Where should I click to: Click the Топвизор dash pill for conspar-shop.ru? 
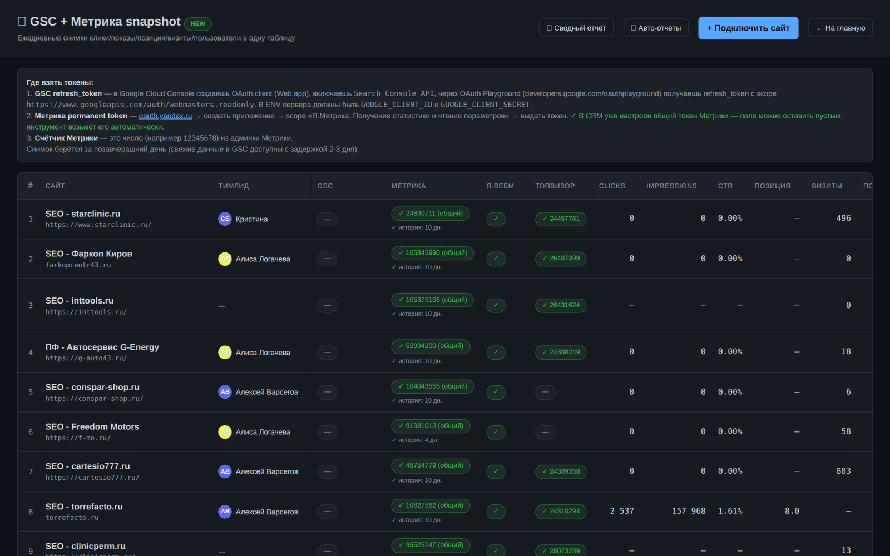click(x=545, y=392)
